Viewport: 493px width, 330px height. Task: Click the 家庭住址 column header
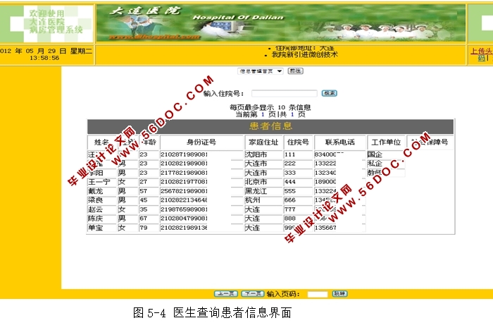263,142
